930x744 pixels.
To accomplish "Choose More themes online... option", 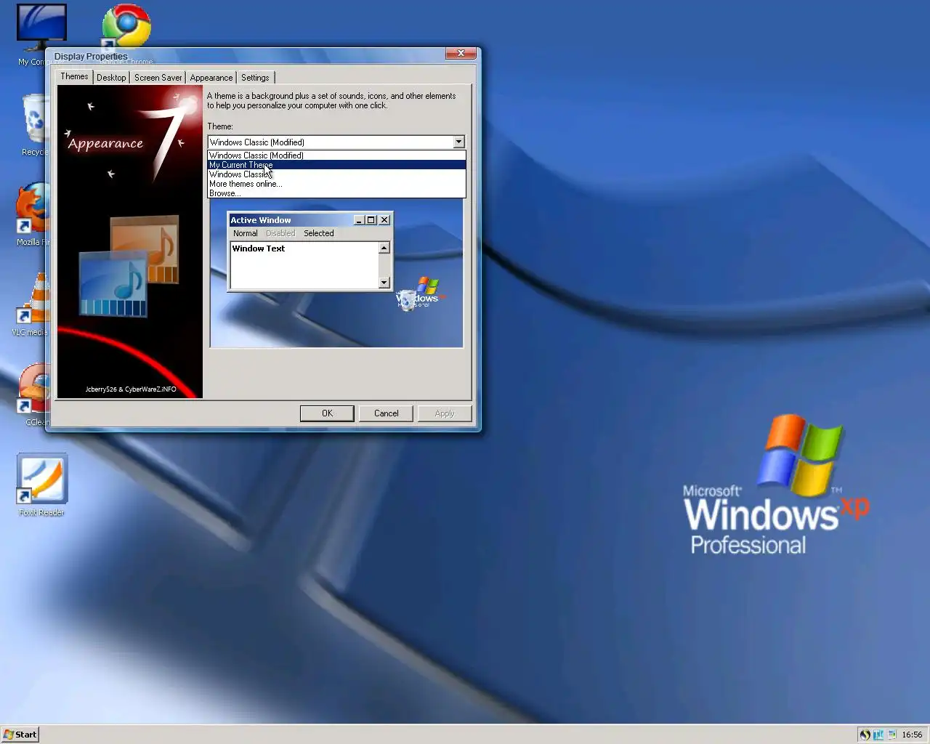I will click(x=336, y=184).
